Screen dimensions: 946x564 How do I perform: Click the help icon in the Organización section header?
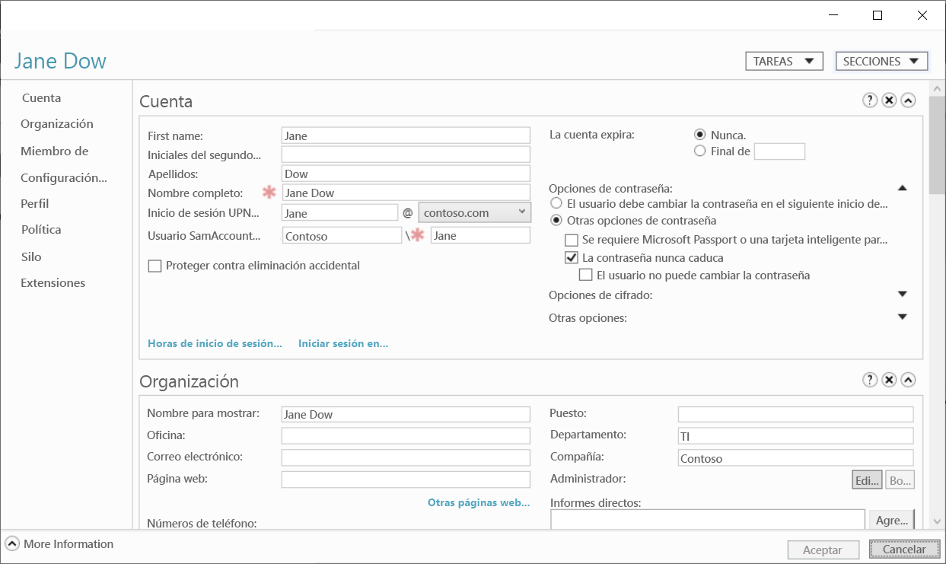pos(870,379)
